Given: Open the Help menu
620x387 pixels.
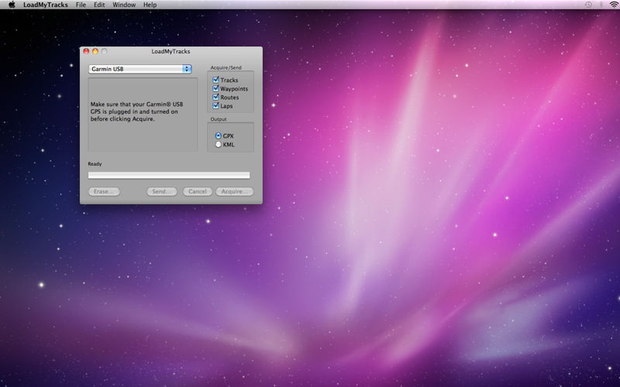Looking at the screenshot, I should pyautogui.click(x=150, y=5).
